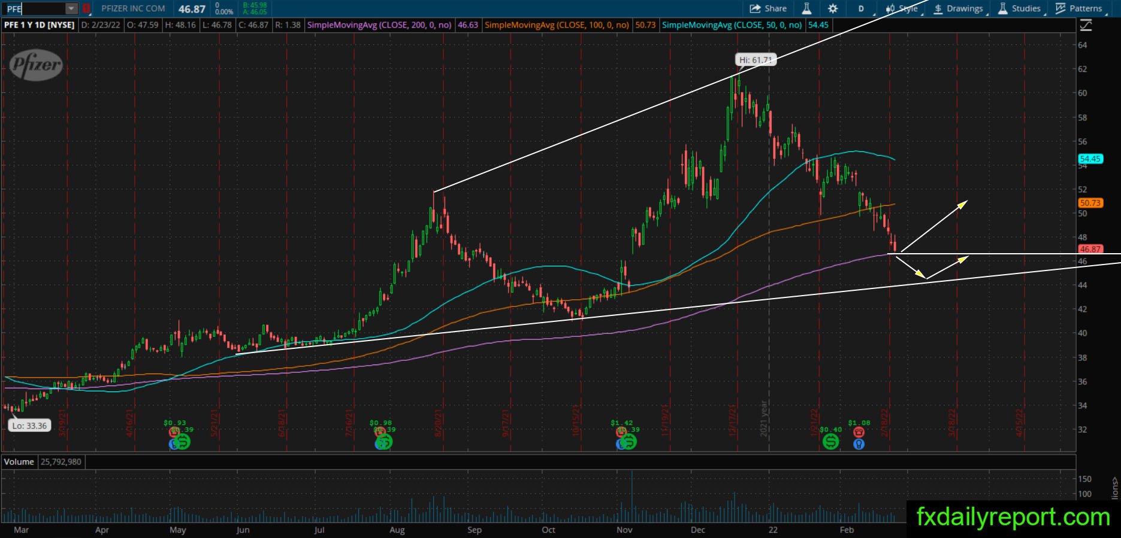Click the 0.00% change value
The height and width of the screenshot is (538, 1121).
[x=224, y=12]
